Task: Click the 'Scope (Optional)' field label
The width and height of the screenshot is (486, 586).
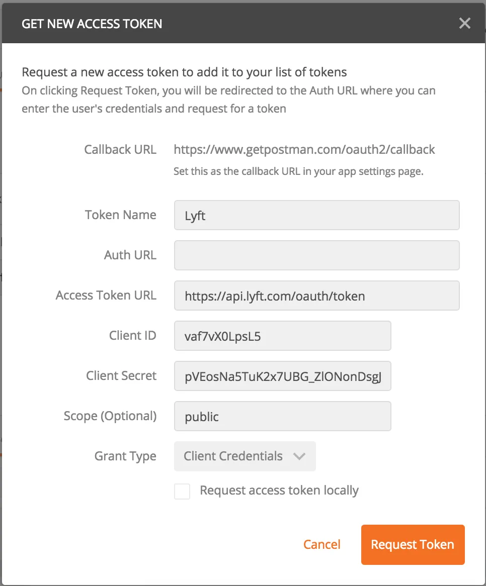Action: click(x=110, y=416)
